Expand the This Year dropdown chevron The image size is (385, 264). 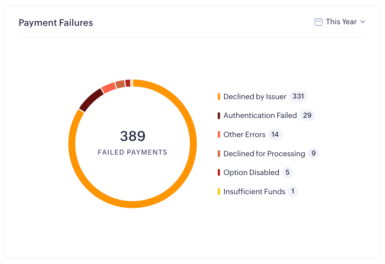pos(362,22)
